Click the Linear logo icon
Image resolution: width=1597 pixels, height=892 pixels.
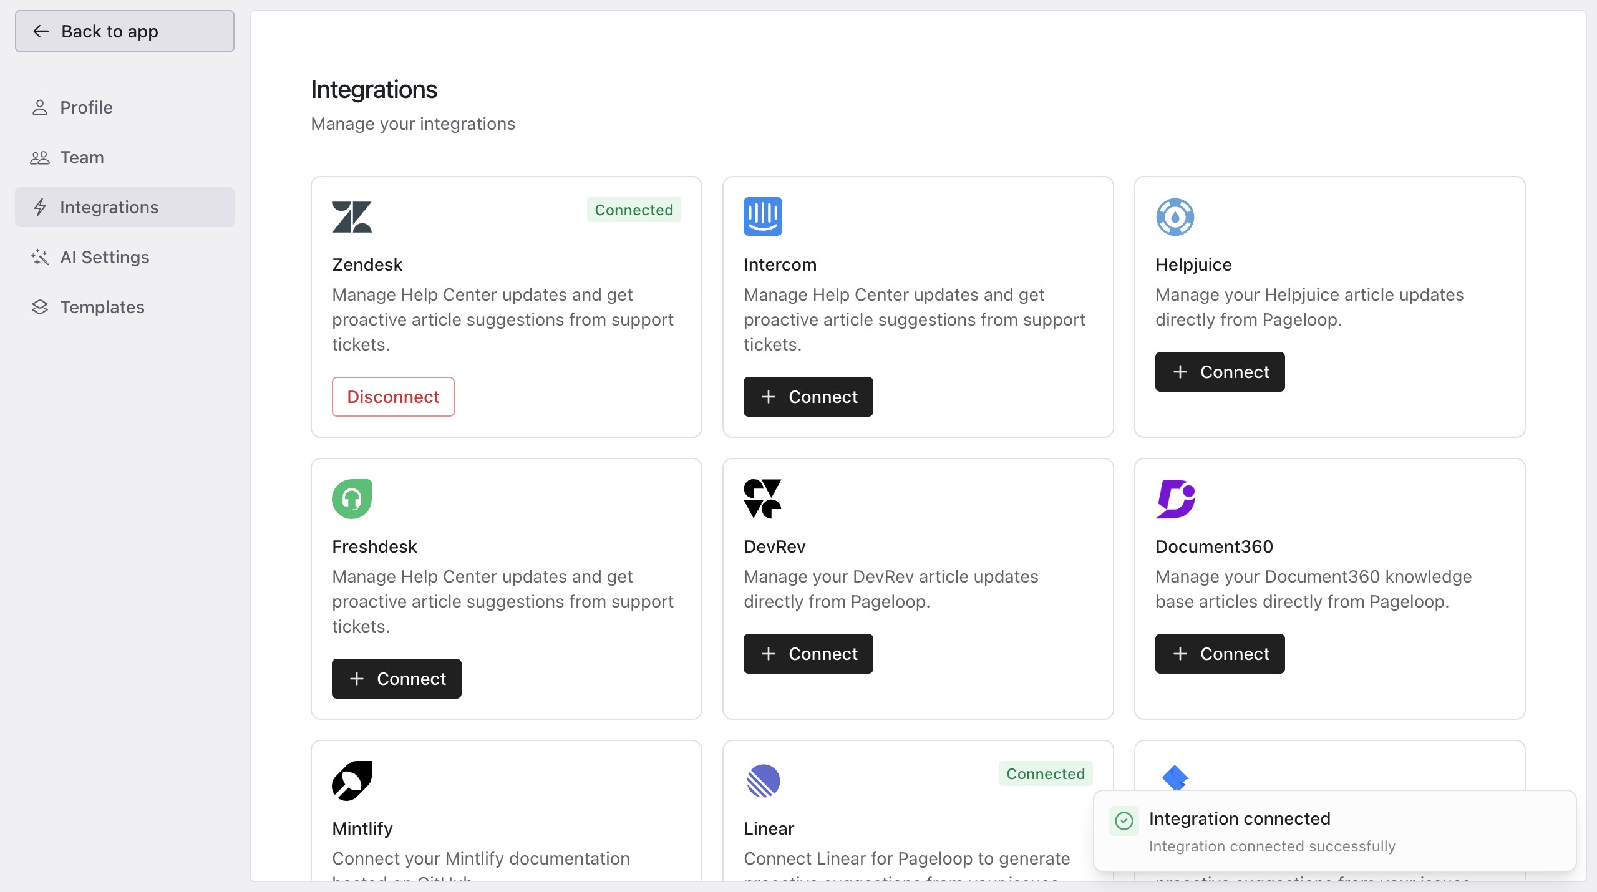point(763,780)
